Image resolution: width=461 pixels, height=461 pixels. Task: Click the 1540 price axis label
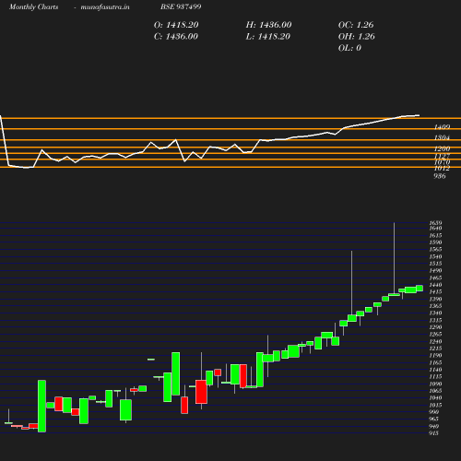pyautogui.click(x=436, y=256)
